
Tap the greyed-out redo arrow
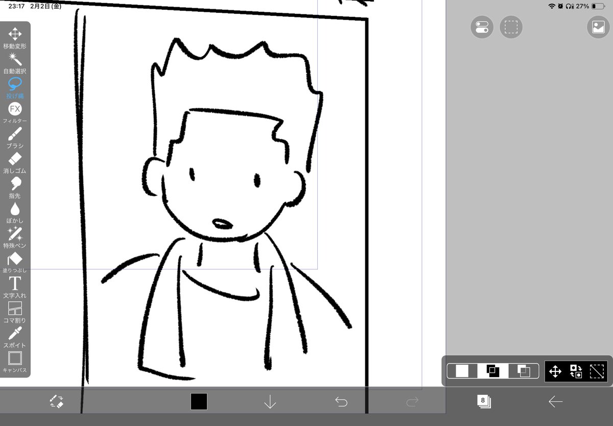point(412,402)
